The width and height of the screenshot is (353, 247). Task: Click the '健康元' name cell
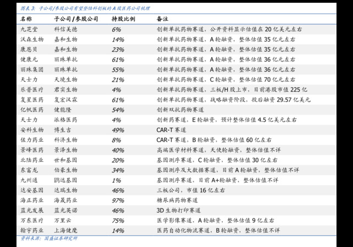point(29,59)
